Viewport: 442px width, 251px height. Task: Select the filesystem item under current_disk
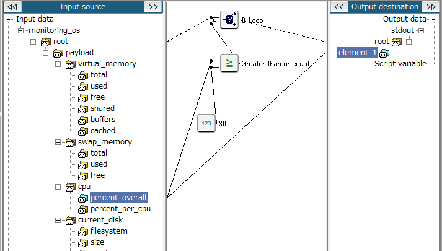pos(108,231)
